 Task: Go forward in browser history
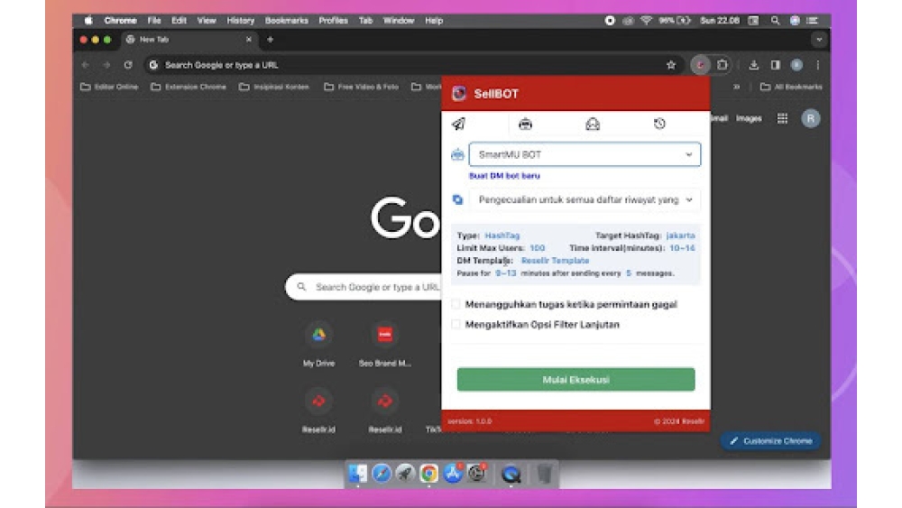click(106, 65)
